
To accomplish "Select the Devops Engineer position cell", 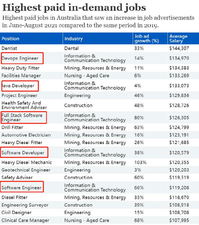I will point(20,58).
